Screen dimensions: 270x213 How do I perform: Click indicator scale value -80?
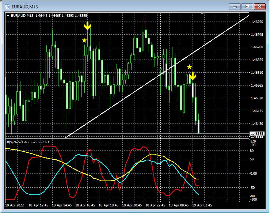252,196
